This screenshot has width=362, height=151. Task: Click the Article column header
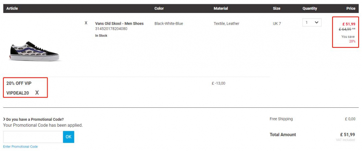click(12, 8)
